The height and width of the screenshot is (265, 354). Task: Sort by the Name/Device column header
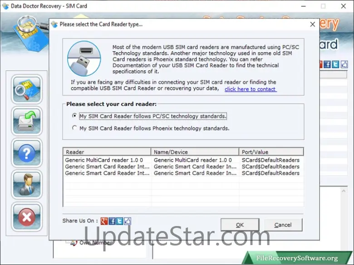coord(195,152)
